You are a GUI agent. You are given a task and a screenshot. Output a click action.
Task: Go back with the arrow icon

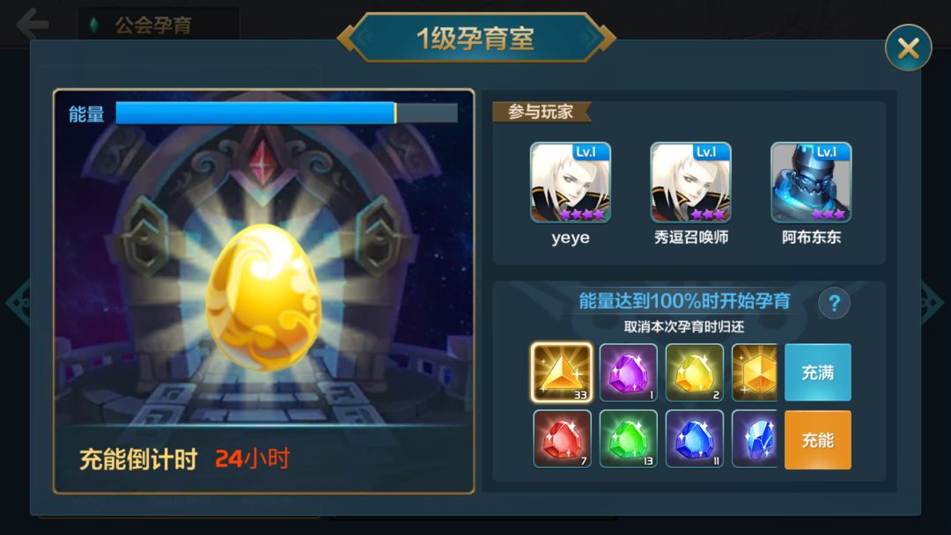(x=33, y=24)
